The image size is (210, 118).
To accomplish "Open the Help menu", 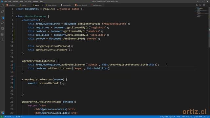I will pos(41,2).
